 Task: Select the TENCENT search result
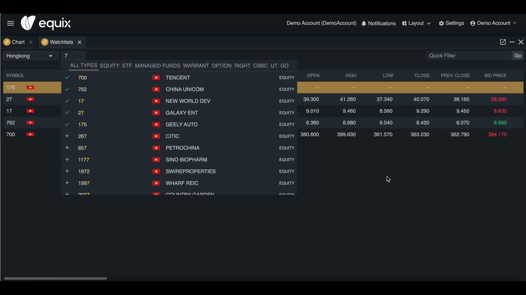click(179, 77)
